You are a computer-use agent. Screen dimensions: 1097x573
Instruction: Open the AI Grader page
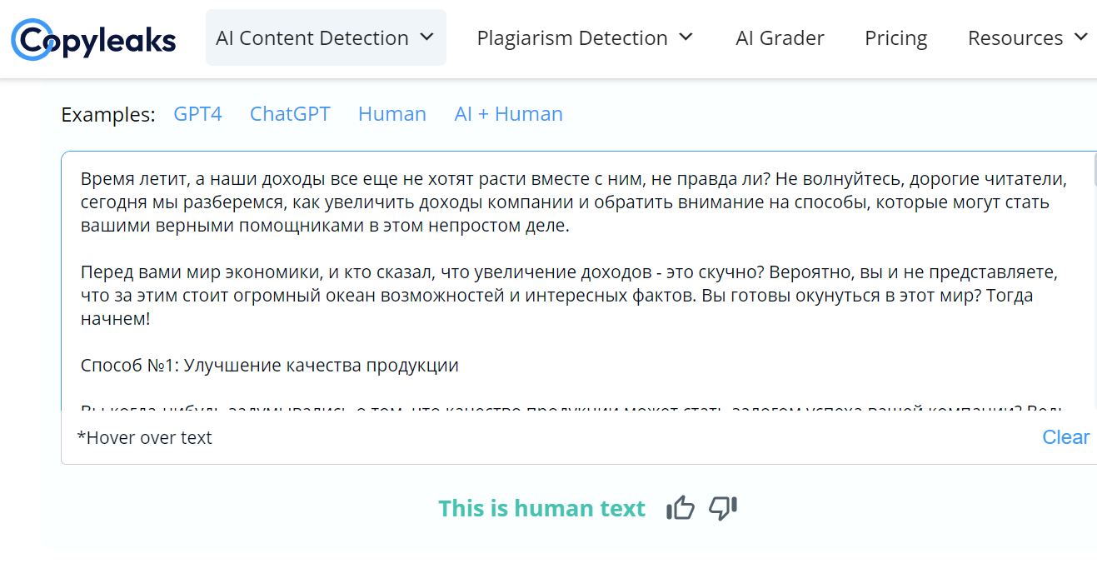[x=780, y=37]
